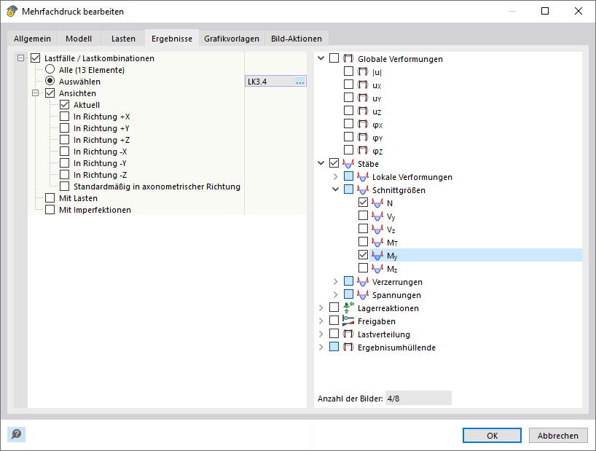
Task: Click the φY rotation icon
Action: pyautogui.click(x=363, y=137)
